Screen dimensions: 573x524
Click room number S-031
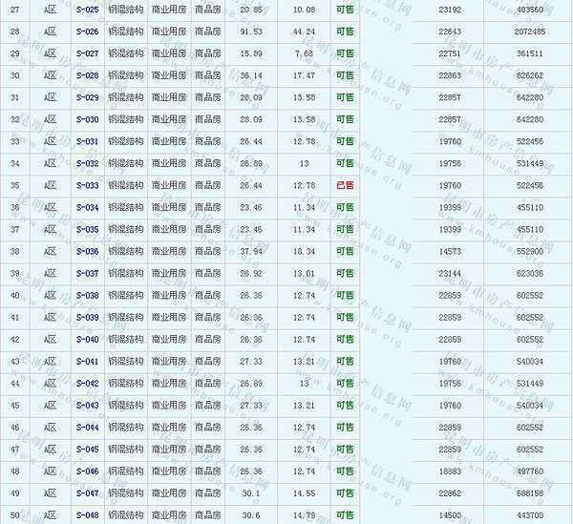pyautogui.click(x=87, y=141)
